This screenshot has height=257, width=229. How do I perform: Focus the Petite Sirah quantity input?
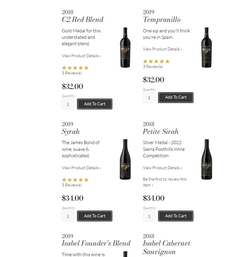coord(149,216)
